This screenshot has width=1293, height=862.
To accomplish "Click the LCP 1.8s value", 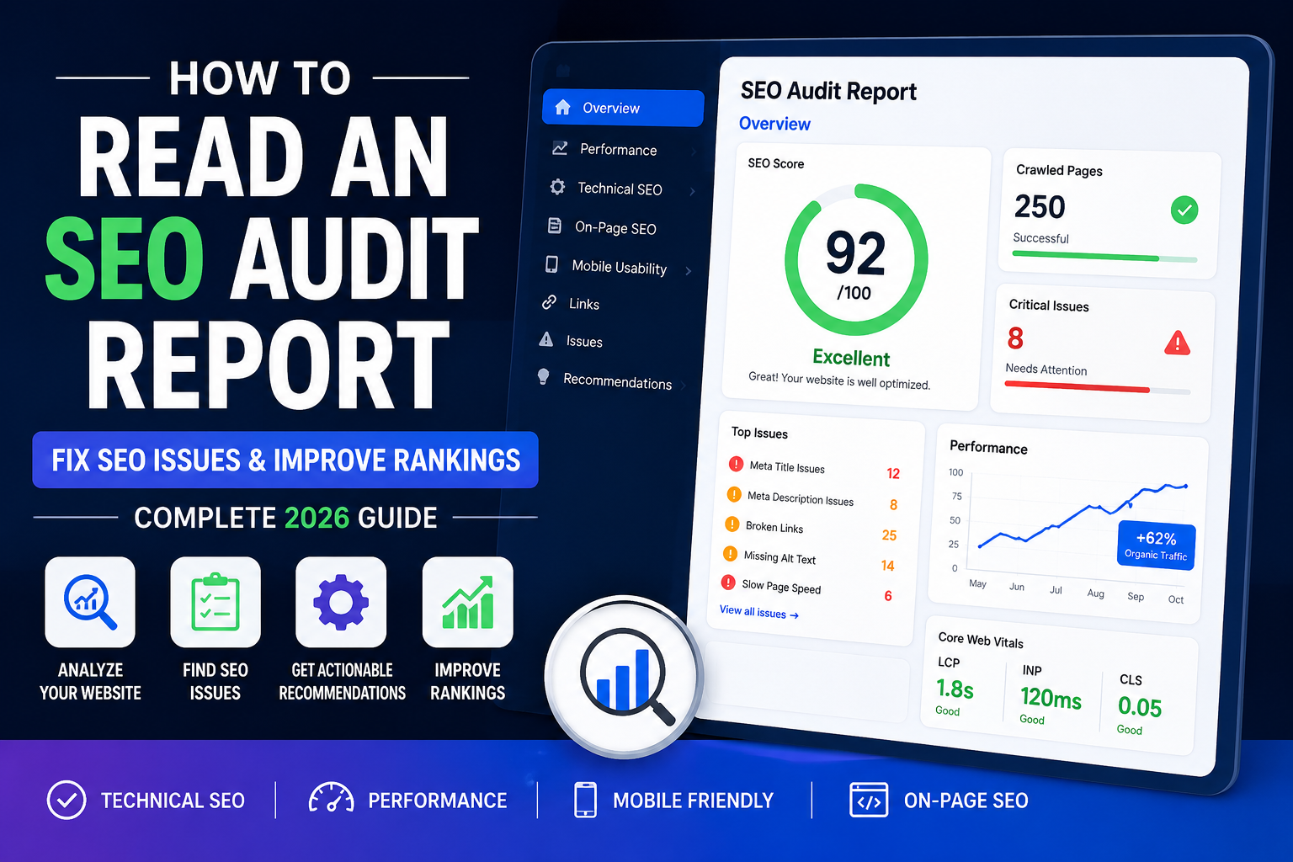I will click(x=955, y=689).
